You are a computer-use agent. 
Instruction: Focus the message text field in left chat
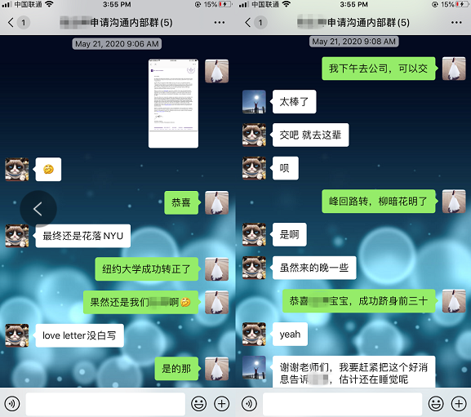pos(105,404)
